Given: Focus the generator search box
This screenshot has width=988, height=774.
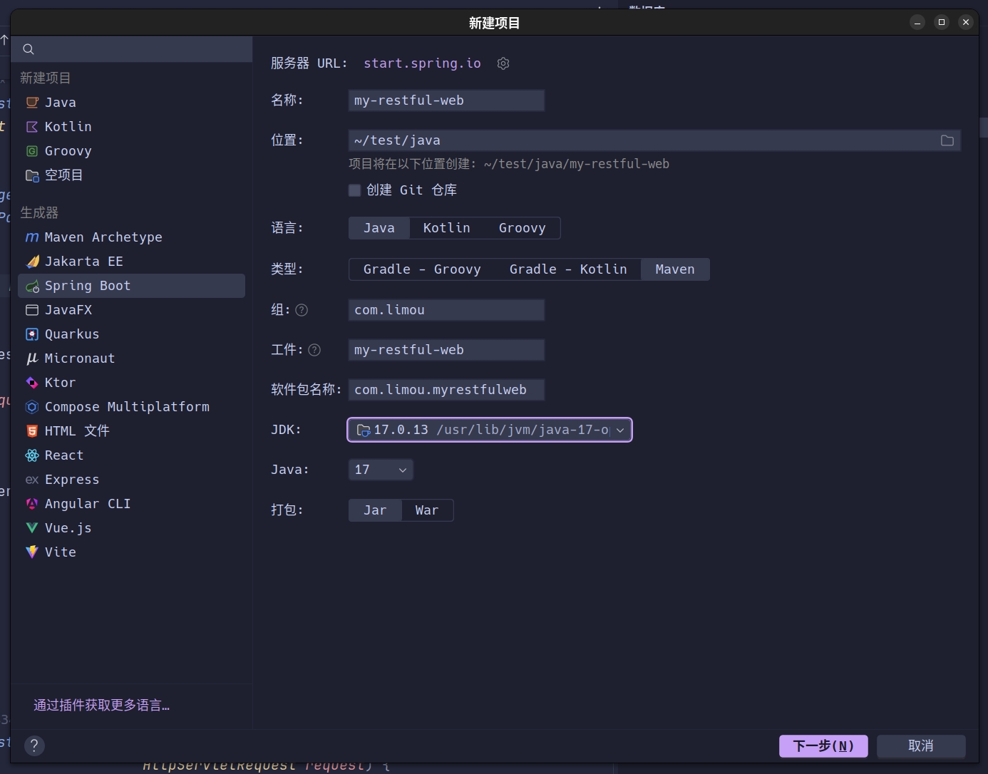Looking at the screenshot, I should [x=132, y=49].
